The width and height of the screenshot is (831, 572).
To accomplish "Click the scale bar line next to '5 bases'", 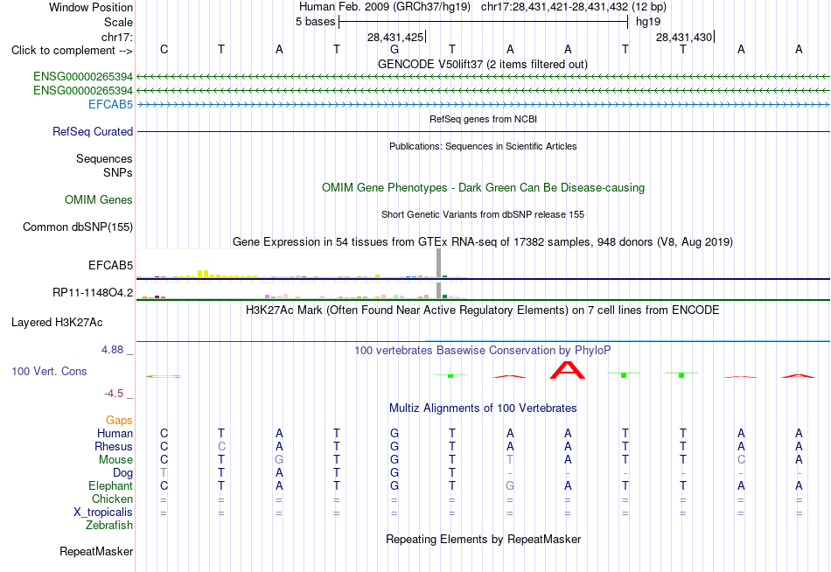I will click(x=484, y=22).
